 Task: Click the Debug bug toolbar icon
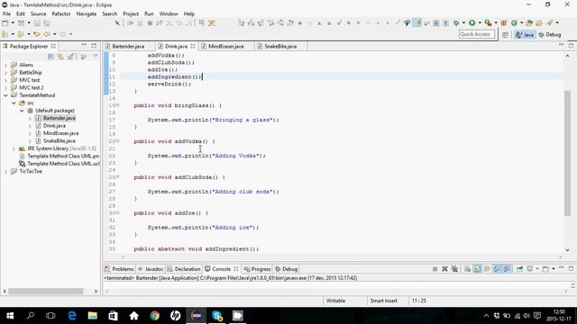[x=456, y=22]
